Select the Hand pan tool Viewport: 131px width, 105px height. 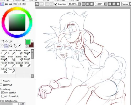pos(15,46)
